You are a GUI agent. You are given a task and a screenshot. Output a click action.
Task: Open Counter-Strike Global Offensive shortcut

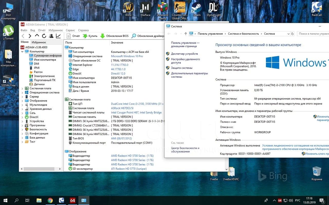click(180, 11)
